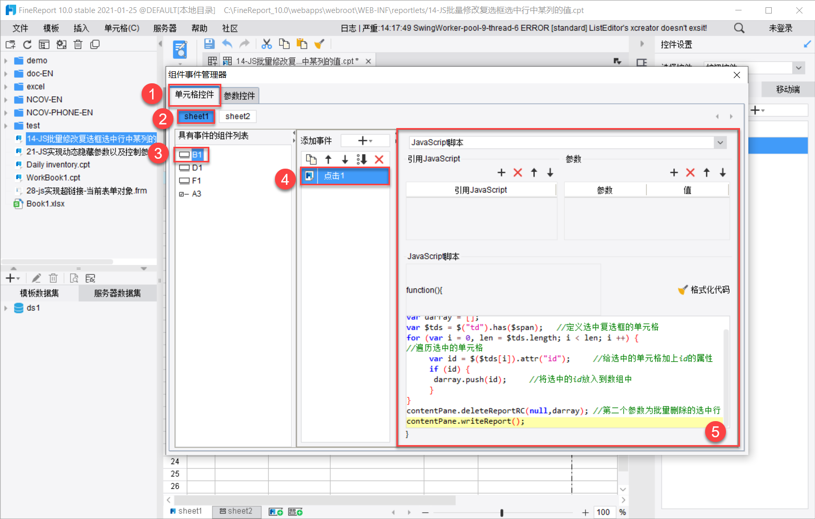Expand the ds1 dataset node

[x=6, y=308]
